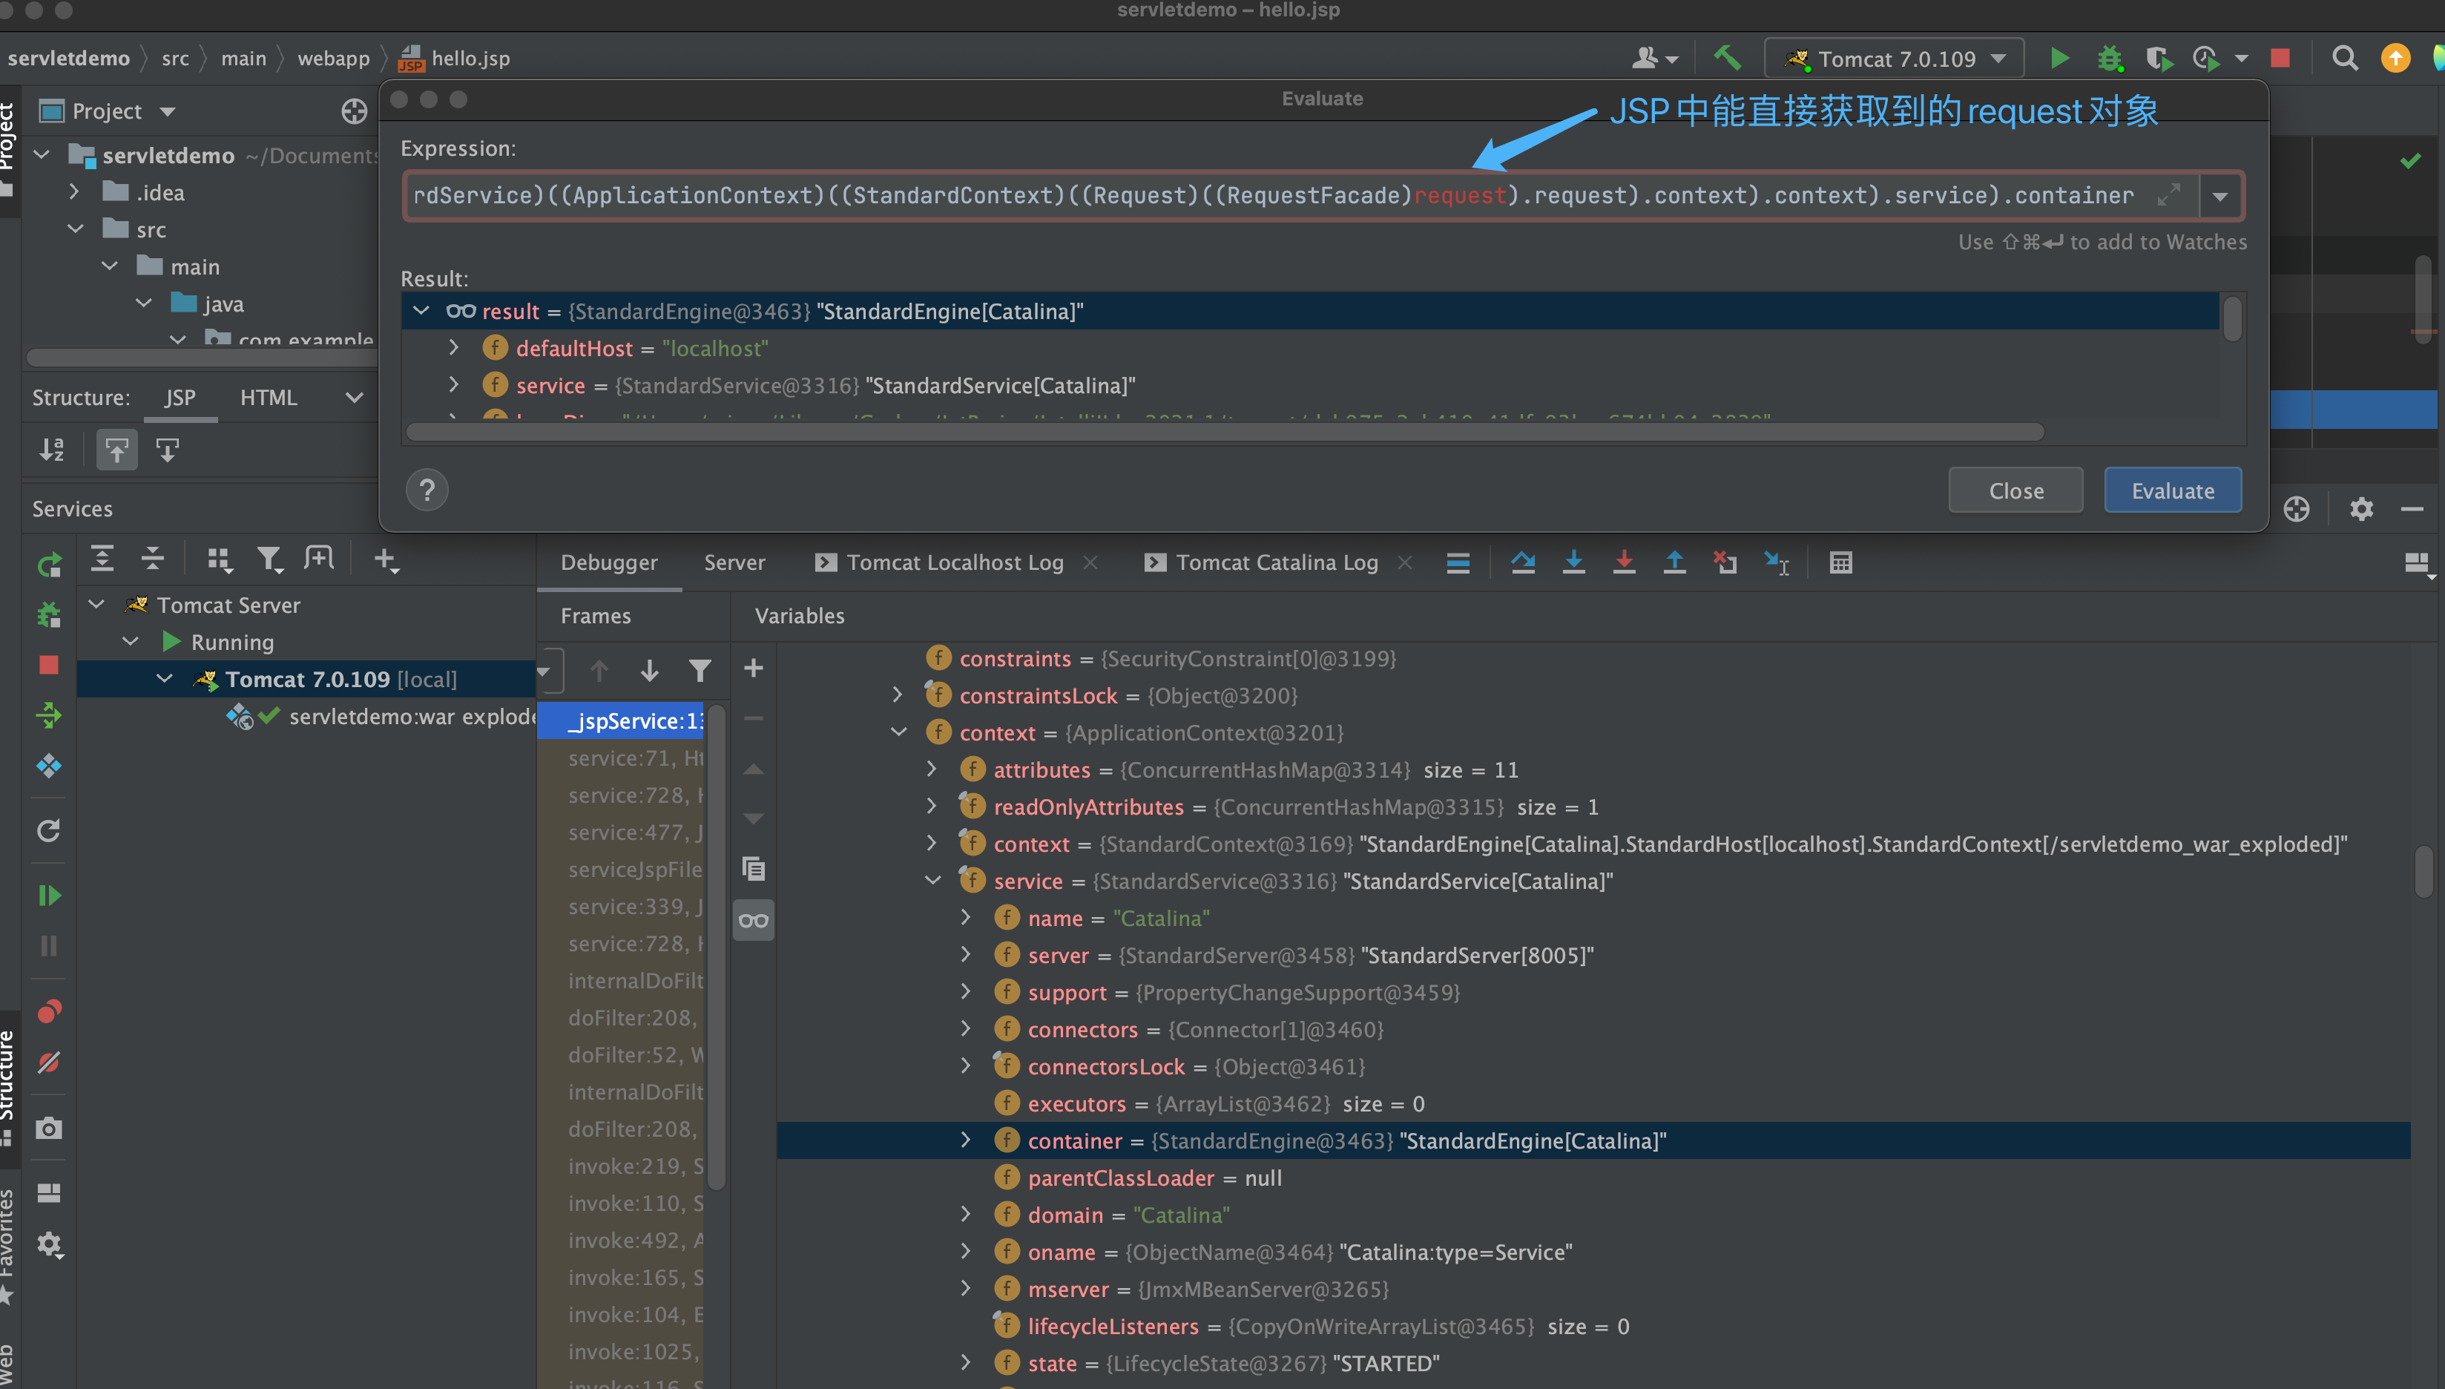Click Step Into blue arrow icon
The height and width of the screenshot is (1389, 2445).
(x=1573, y=563)
